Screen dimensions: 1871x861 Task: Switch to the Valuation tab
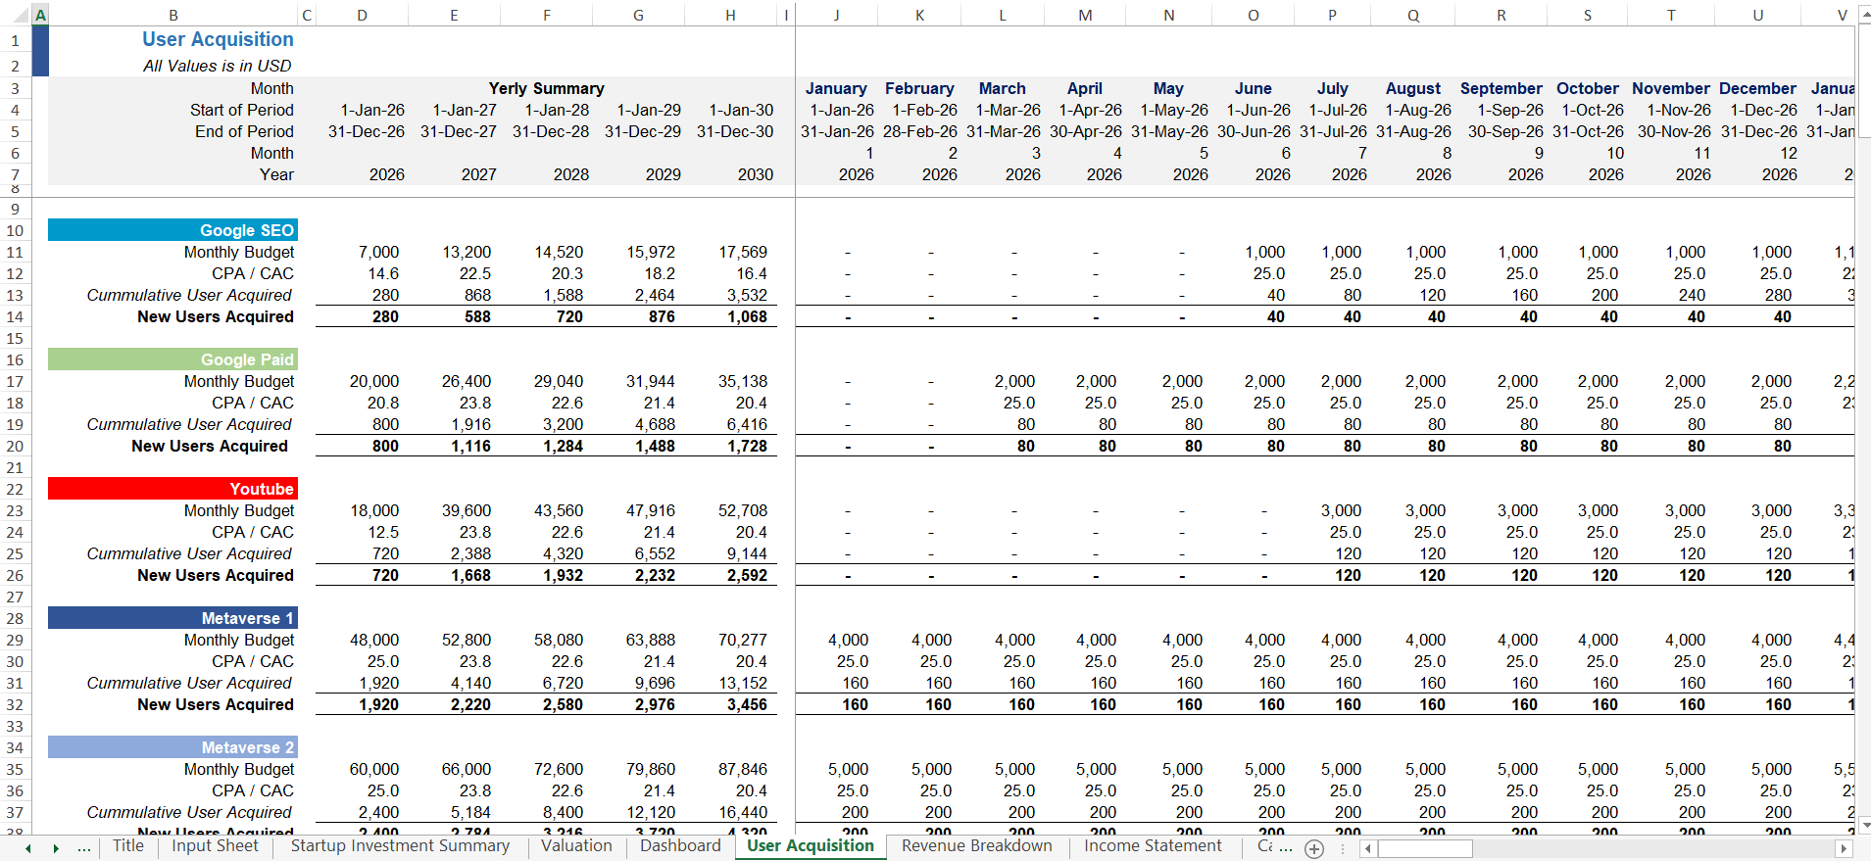coord(576,846)
